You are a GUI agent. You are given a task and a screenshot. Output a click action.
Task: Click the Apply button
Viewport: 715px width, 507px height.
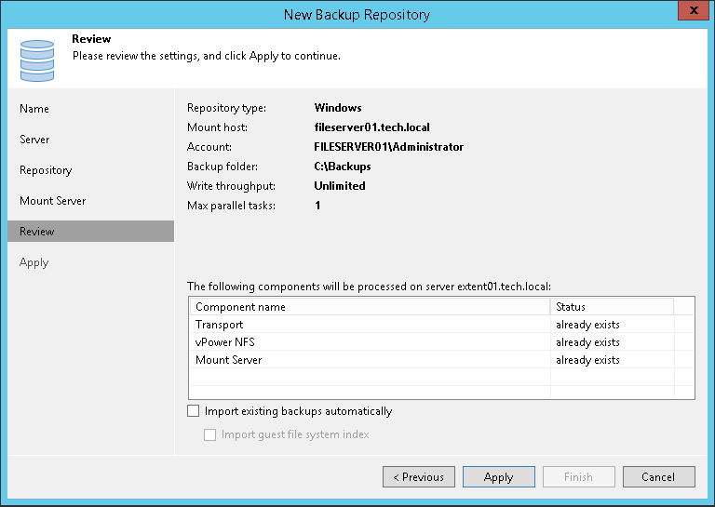click(498, 476)
